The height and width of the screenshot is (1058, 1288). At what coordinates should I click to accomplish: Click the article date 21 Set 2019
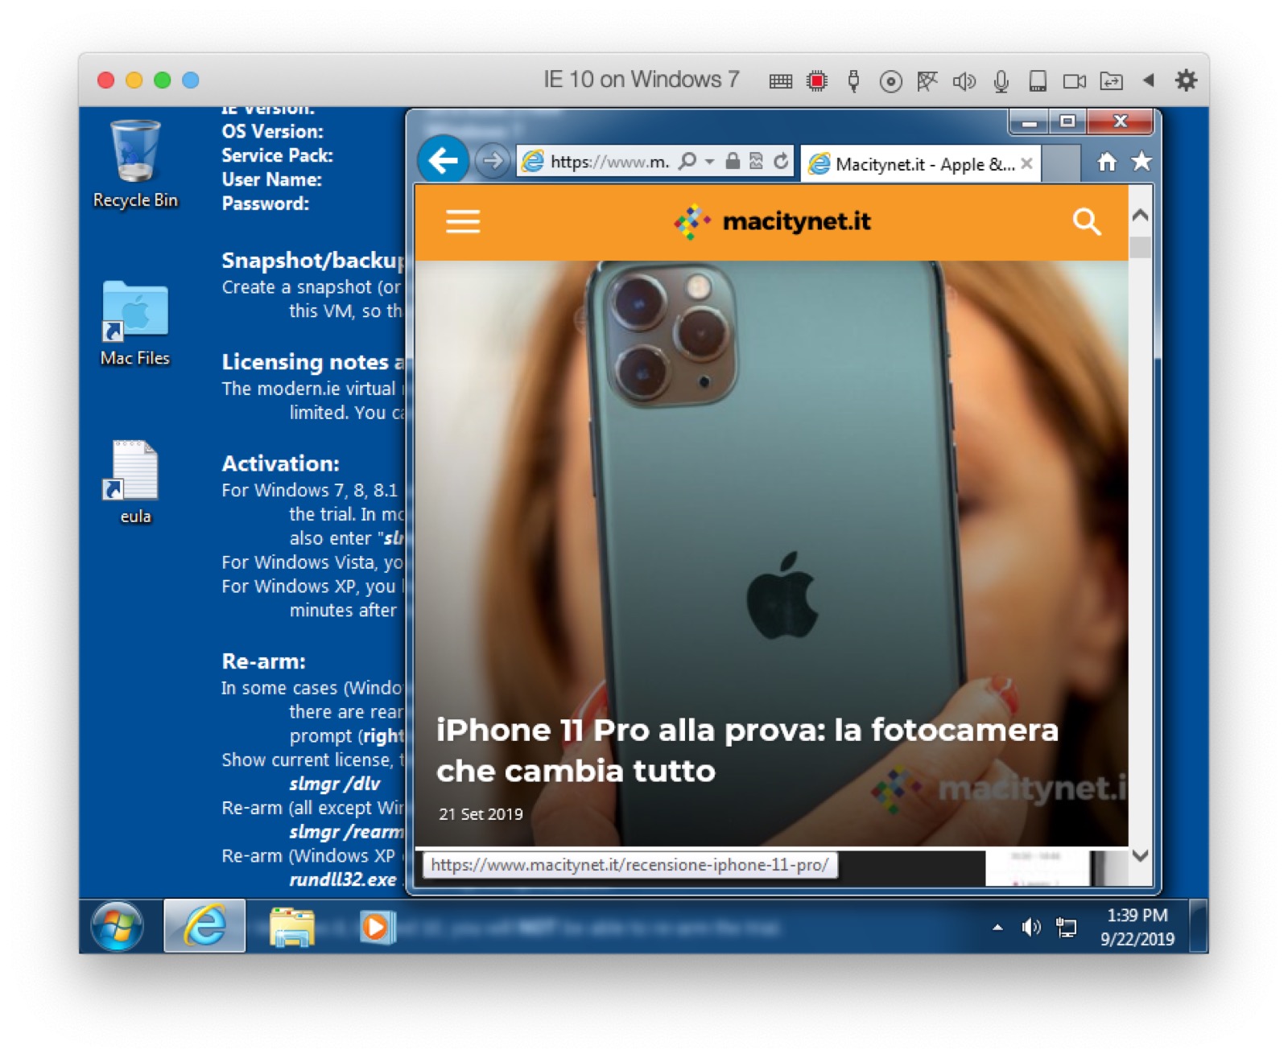tap(481, 814)
